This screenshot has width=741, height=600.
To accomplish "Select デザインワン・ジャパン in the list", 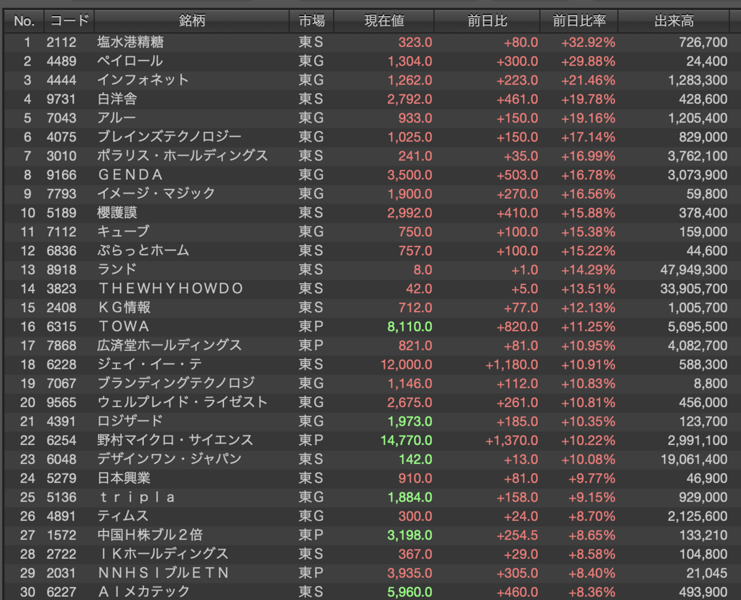I will click(x=170, y=458).
